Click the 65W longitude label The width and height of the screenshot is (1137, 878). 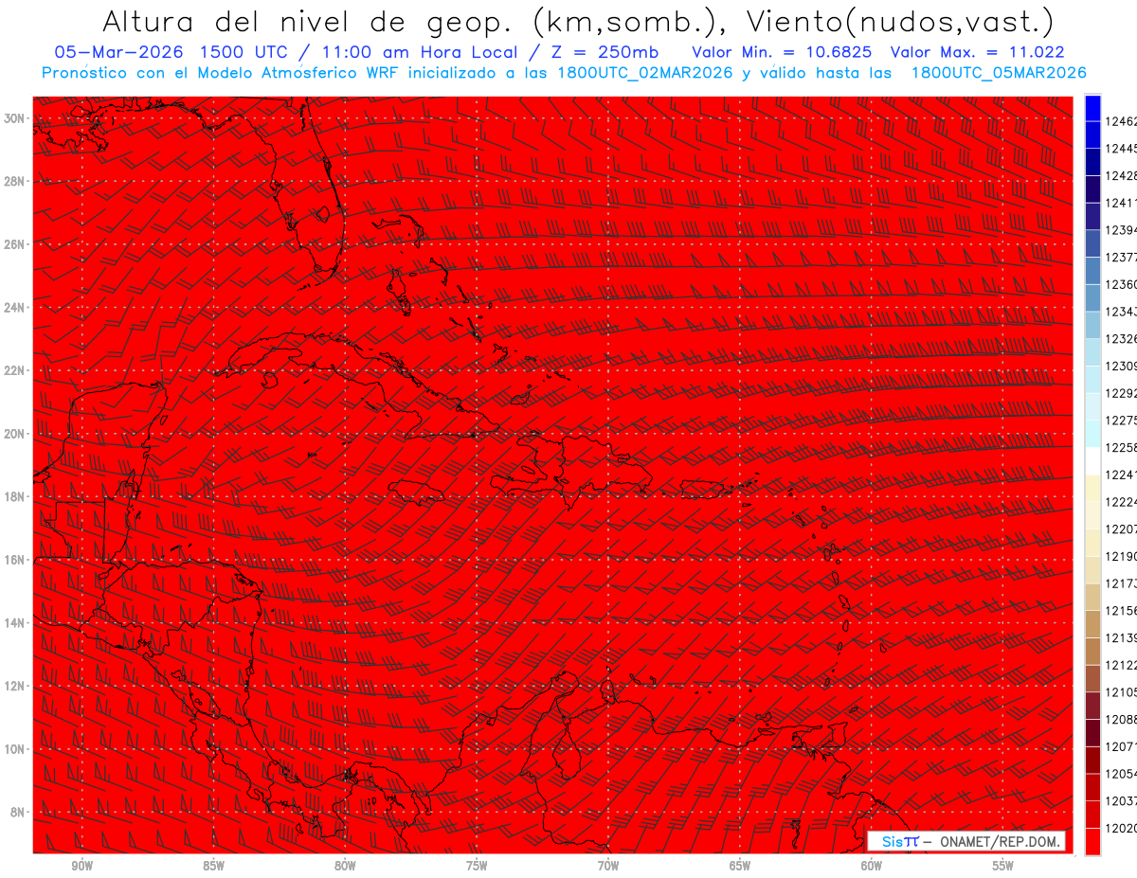[740, 867]
